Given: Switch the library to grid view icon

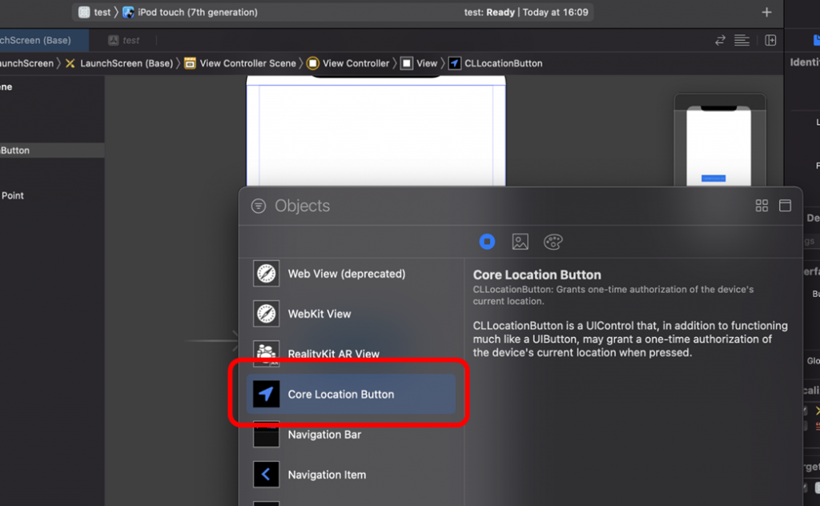Looking at the screenshot, I should [762, 206].
